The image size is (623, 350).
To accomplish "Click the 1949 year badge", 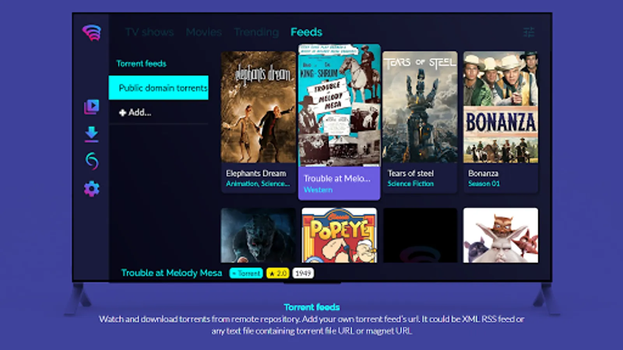I will point(303,273).
